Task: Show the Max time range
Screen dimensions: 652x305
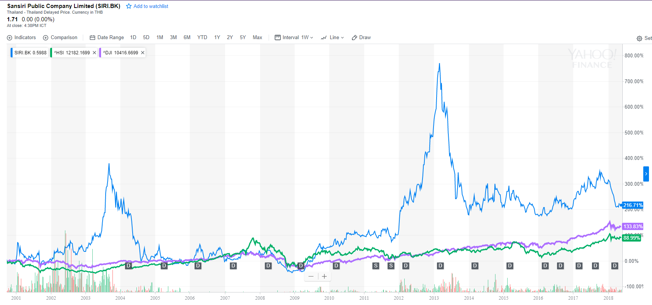Action: point(258,38)
